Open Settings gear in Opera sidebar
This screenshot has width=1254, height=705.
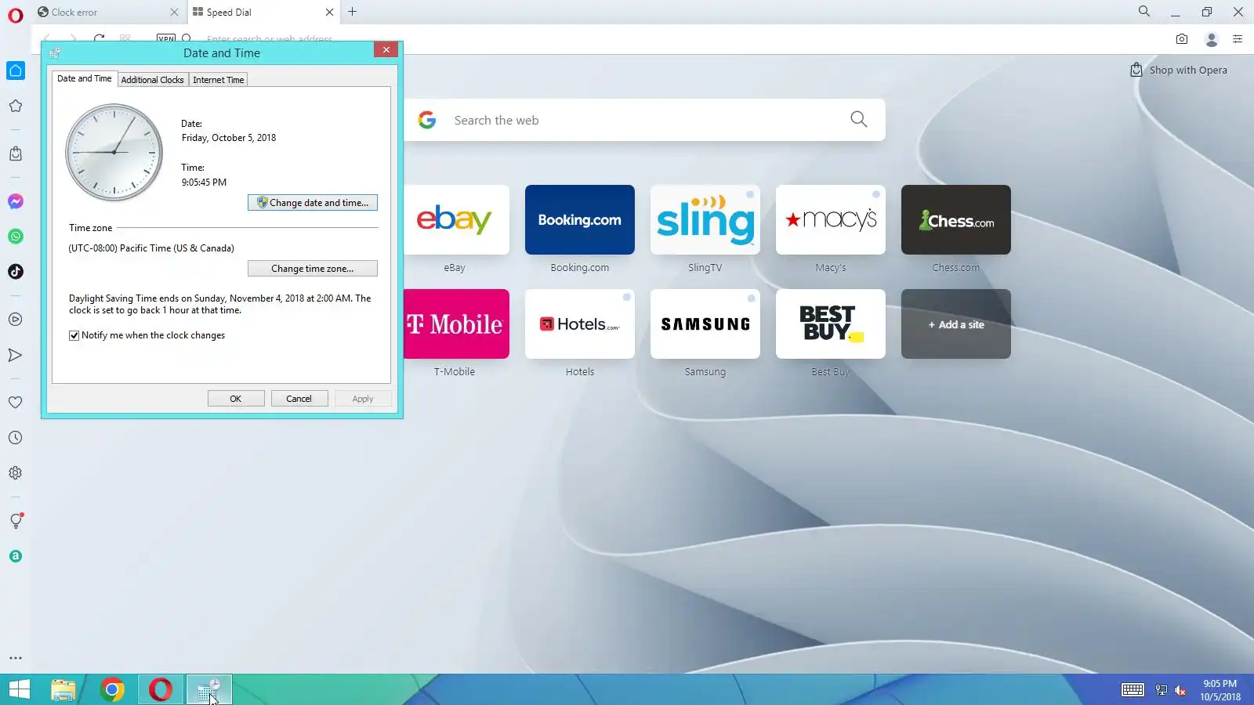coord(16,473)
